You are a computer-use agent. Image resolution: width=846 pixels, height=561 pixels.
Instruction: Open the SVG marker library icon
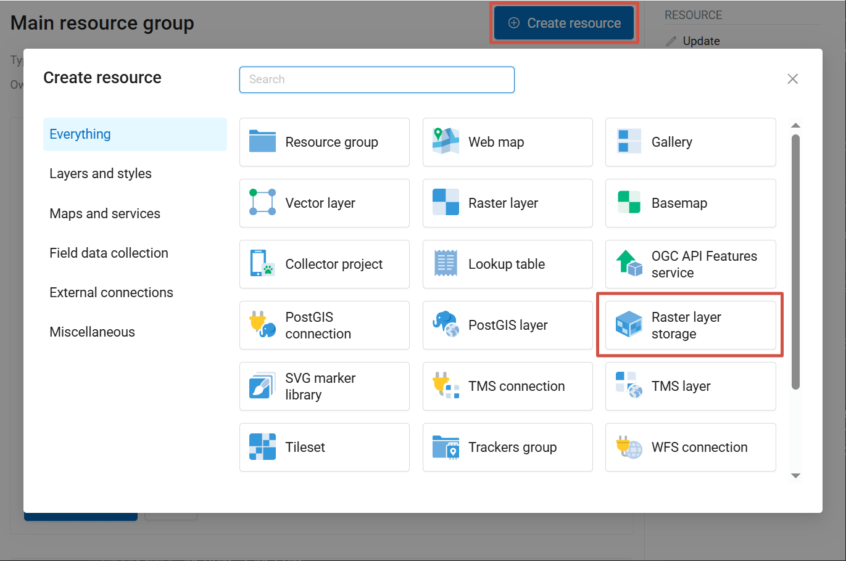point(262,386)
